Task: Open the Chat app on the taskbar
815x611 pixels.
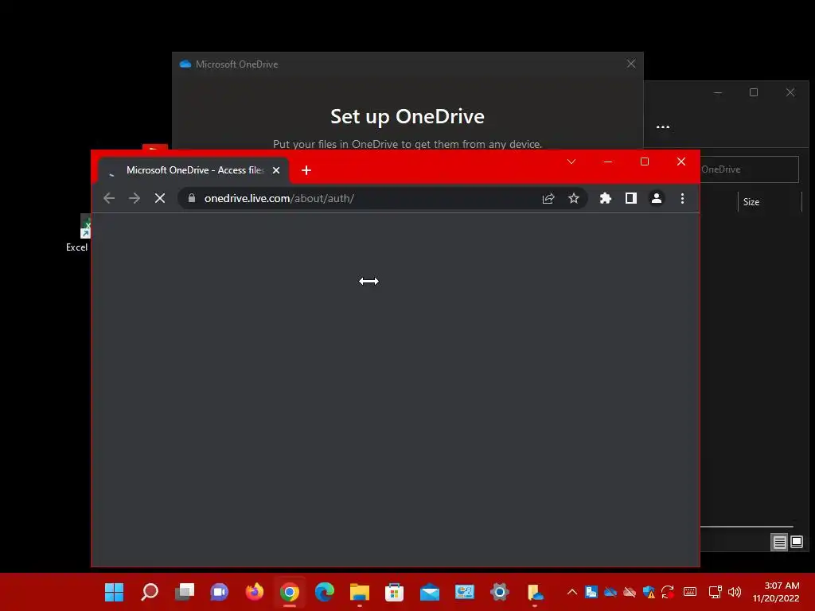Action: point(220,592)
